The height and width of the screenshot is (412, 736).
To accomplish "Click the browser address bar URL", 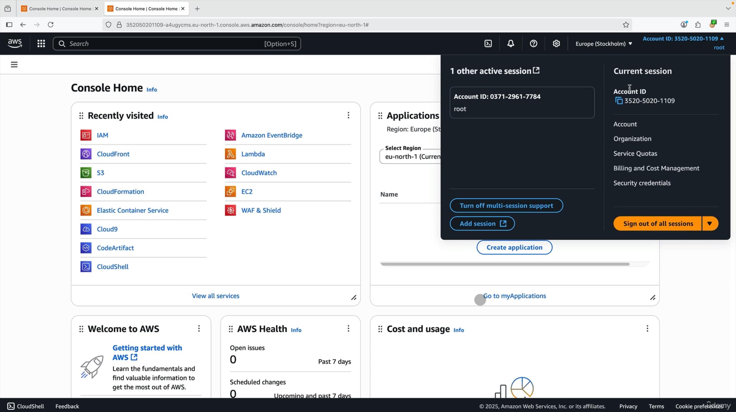I will click(247, 25).
